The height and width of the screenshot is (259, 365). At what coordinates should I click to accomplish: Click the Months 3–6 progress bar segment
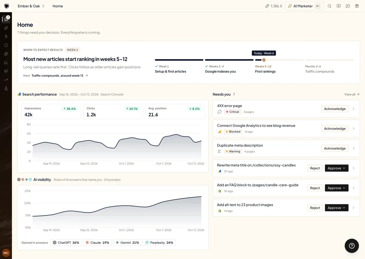[x=329, y=60]
